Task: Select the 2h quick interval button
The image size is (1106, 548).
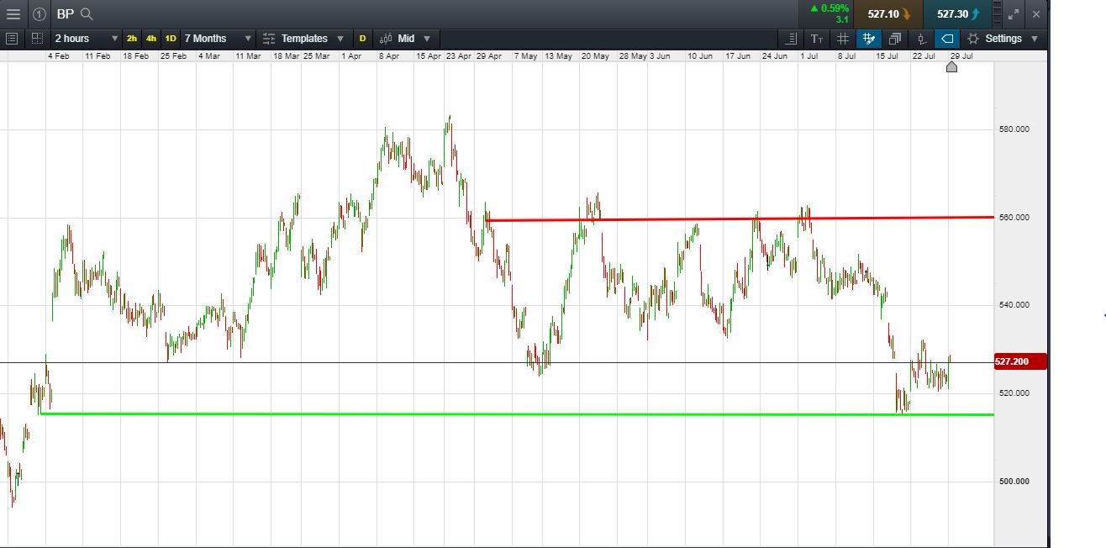Action: [132, 39]
